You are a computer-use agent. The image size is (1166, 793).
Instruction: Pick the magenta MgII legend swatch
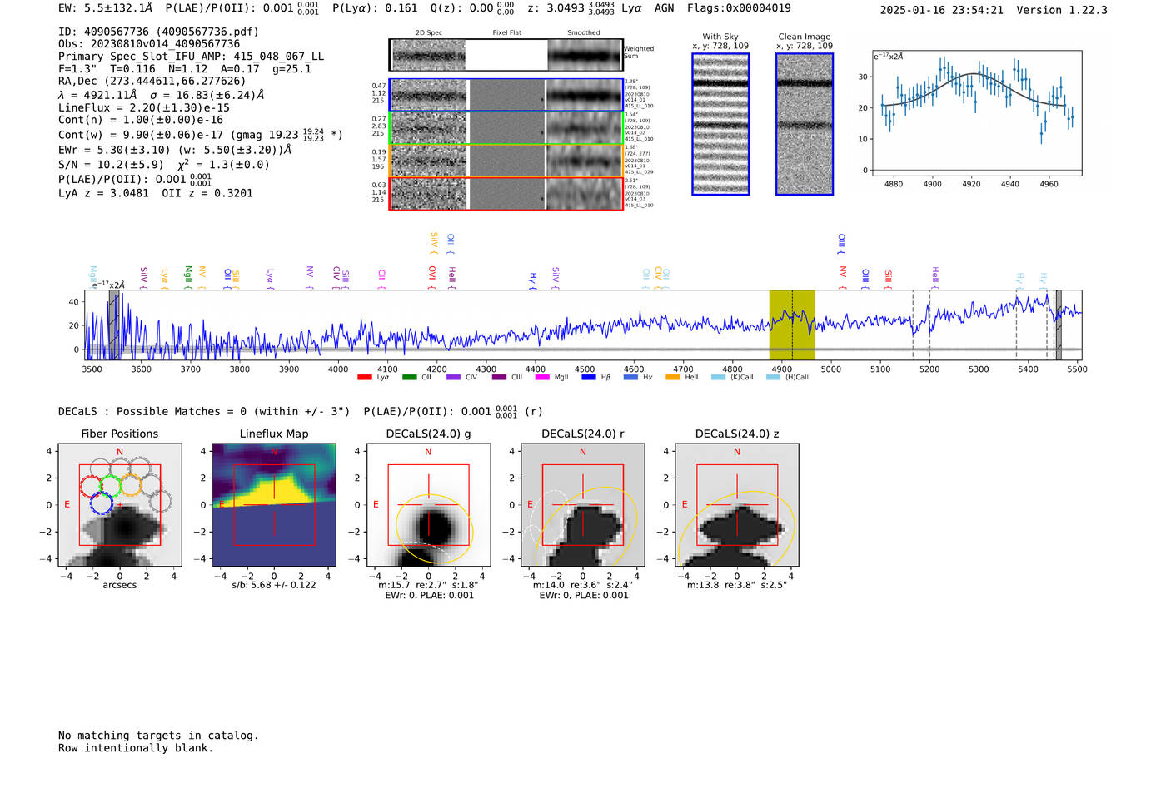point(542,378)
